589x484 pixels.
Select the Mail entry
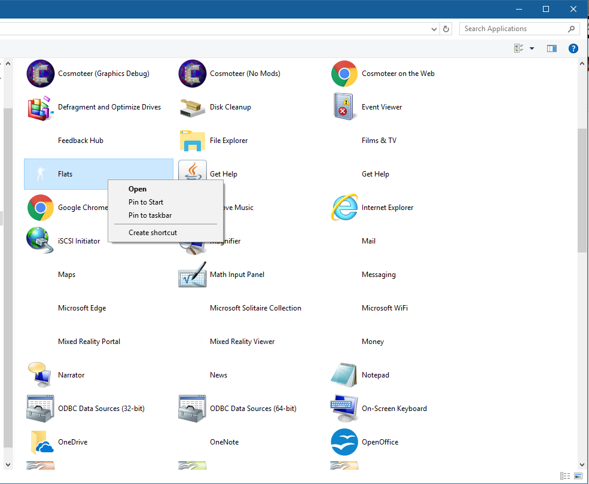pos(368,241)
